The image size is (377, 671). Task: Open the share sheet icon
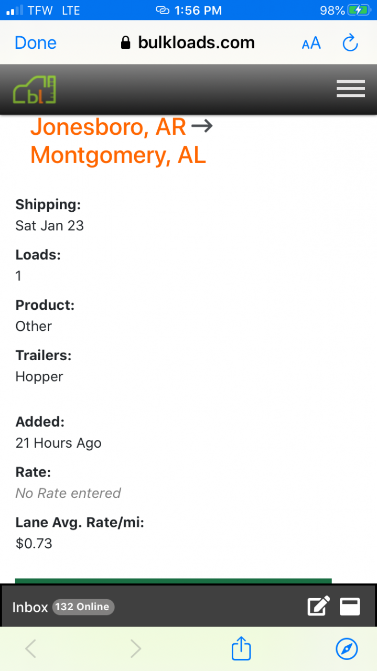[241, 648]
